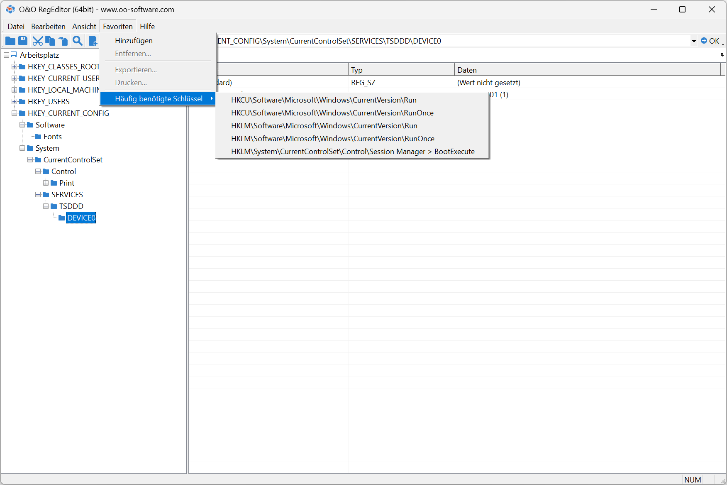Click the pin icon in the values panel
The height and width of the screenshot is (485, 727).
[x=722, y=55]
